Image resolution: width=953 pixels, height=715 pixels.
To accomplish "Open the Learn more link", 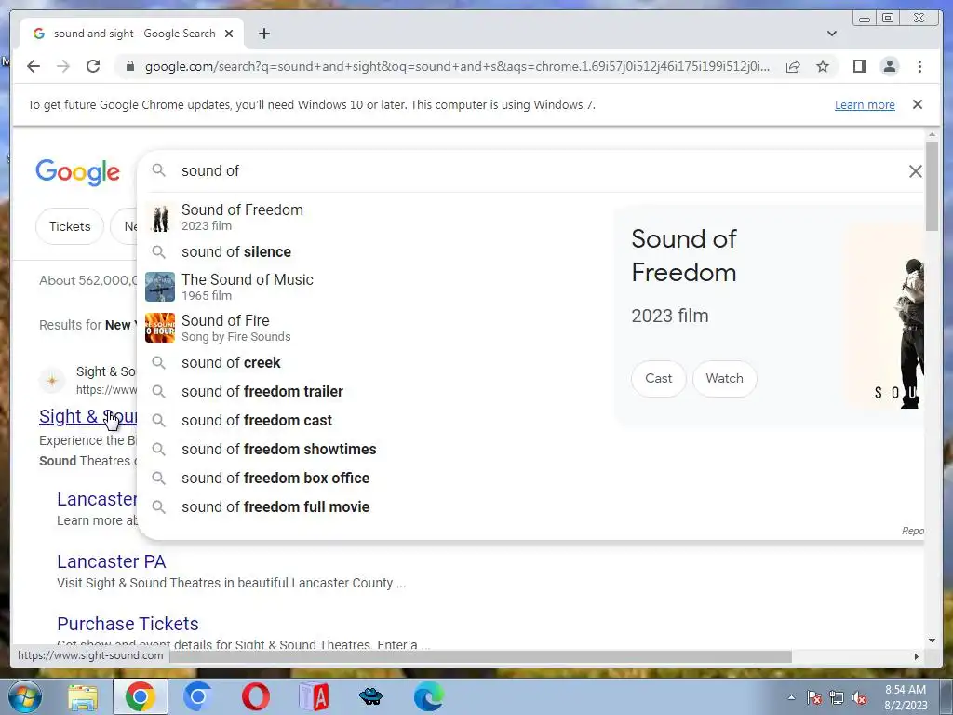I will [x=865, y=104].
